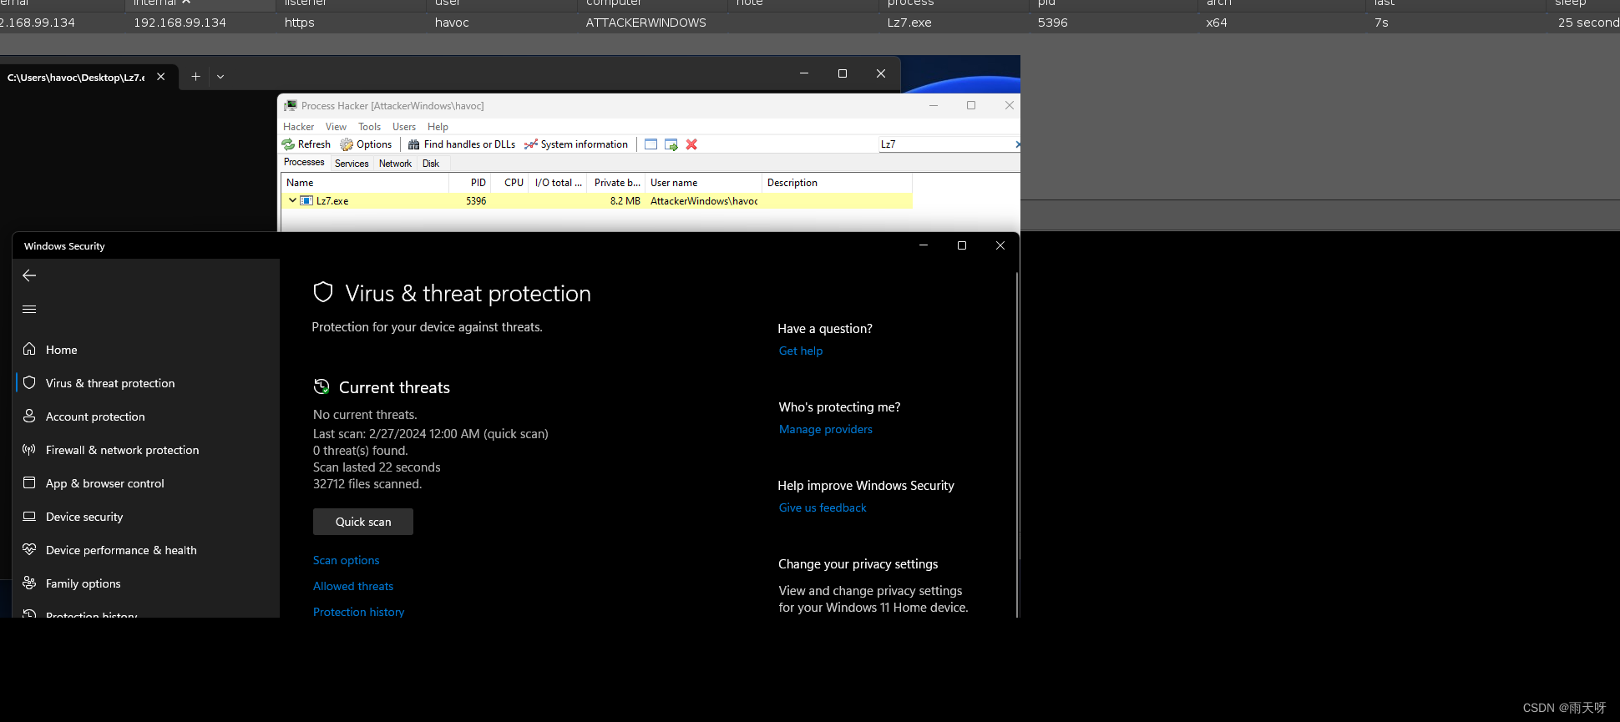Click the Process Hacker title bar app icon
Image resolution: width=1620 pixels, height=722 pixels.
pyautogui.click(x=291, y=105)
